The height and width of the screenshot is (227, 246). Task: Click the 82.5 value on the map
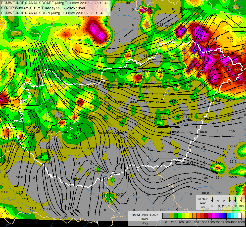[189, 117]
